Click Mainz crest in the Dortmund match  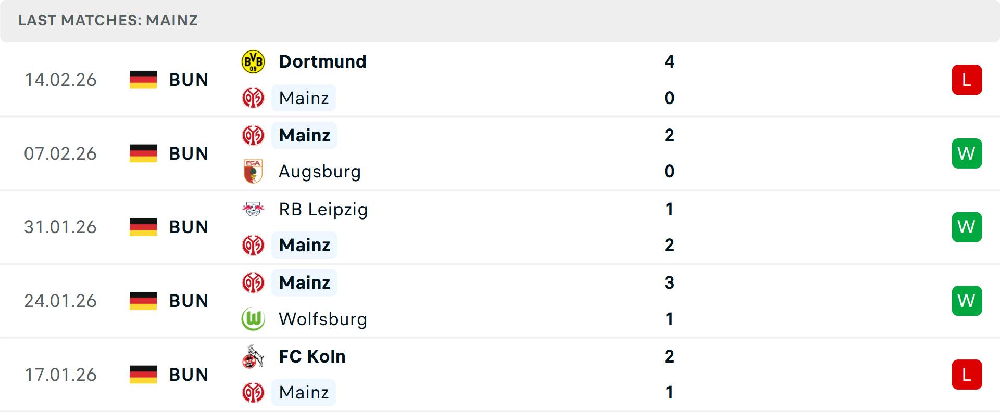coord(253,98)
